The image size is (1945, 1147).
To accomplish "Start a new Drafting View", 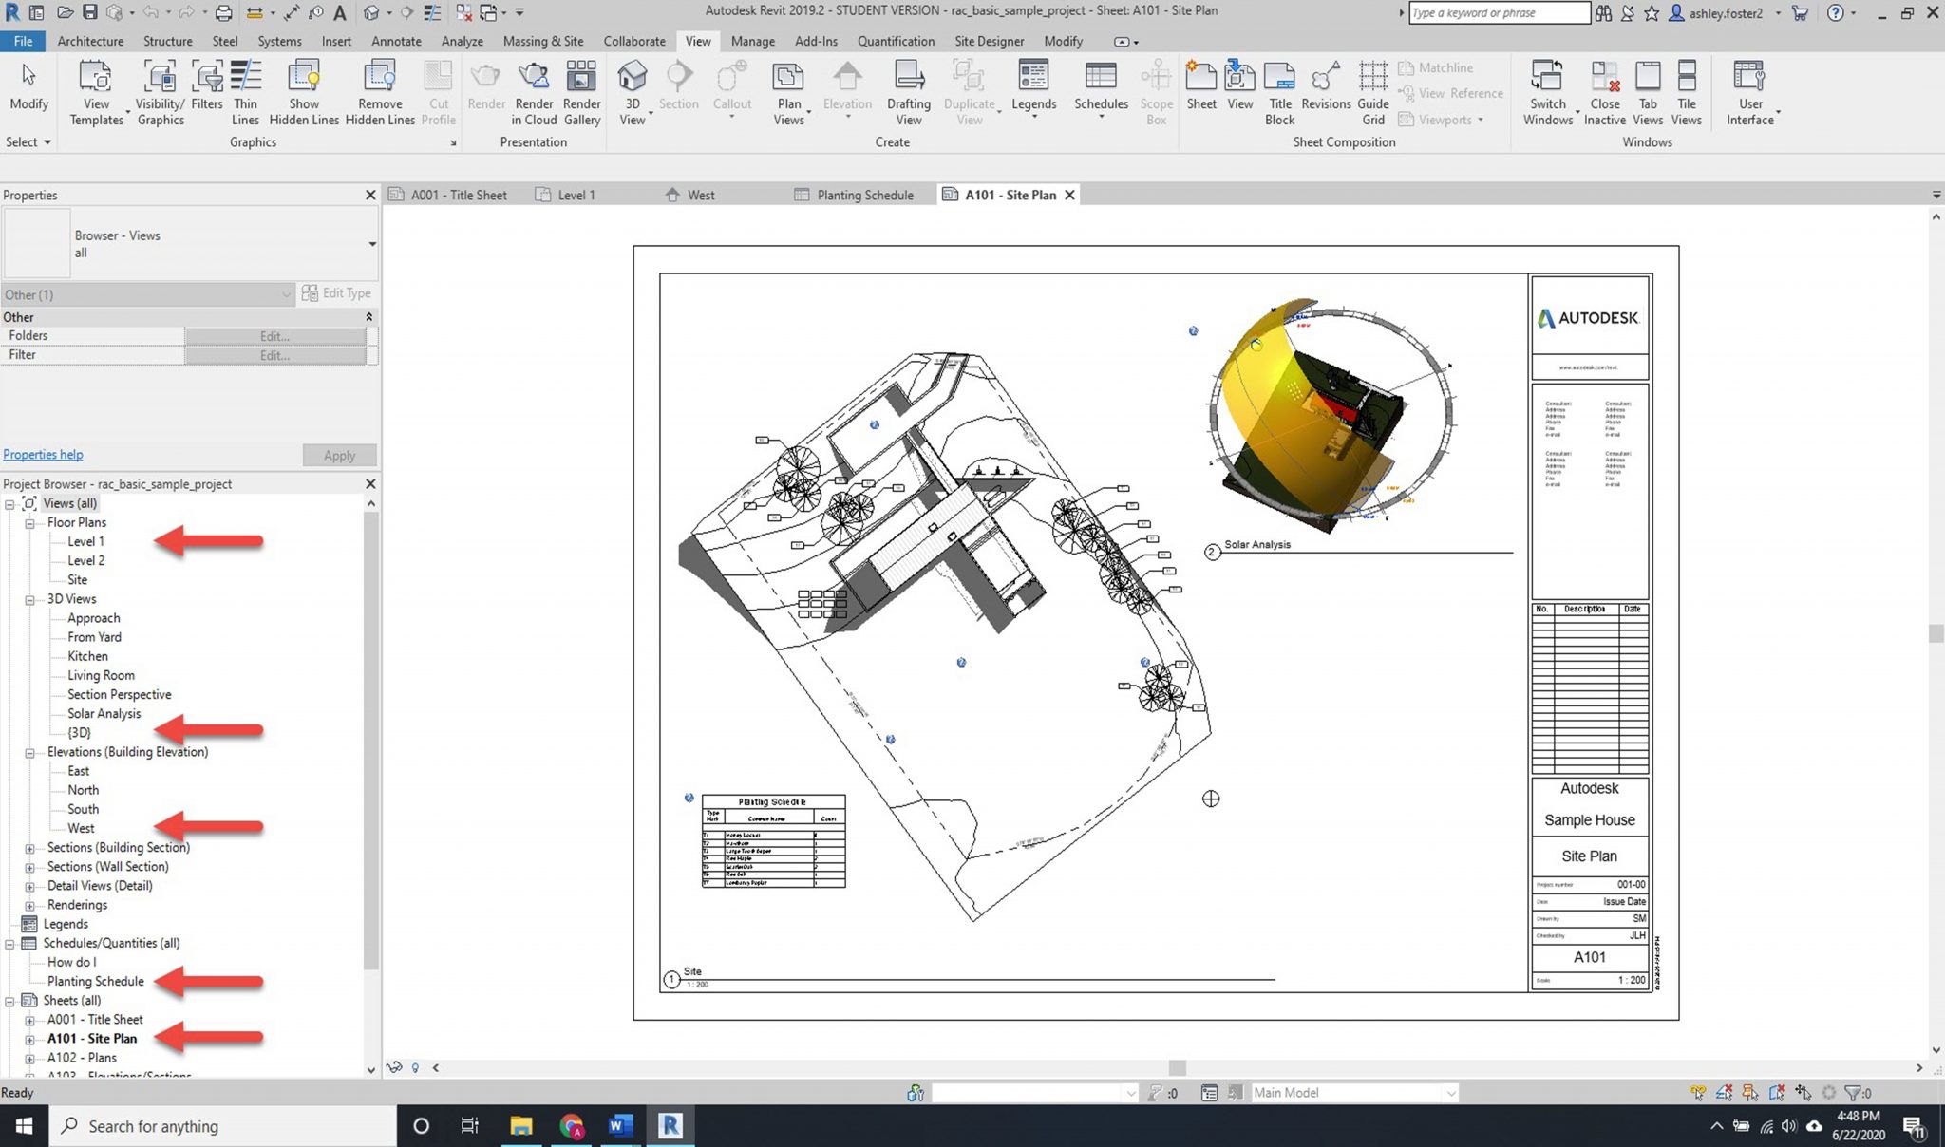I will pyautogui.click(x=908, y=90).
